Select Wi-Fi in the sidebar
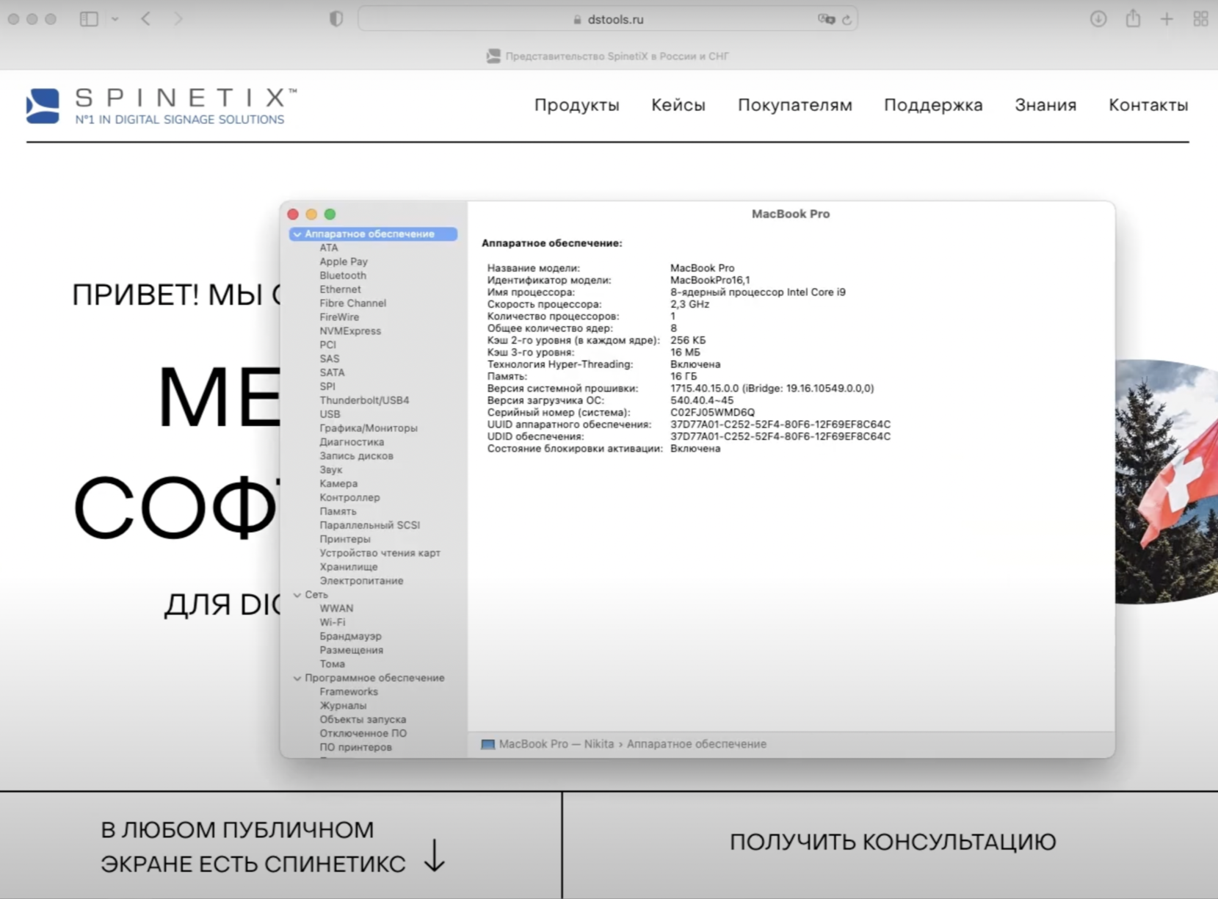Image resolution: width=1218 pixels, height=899 pixels. (x=332, y=622)
